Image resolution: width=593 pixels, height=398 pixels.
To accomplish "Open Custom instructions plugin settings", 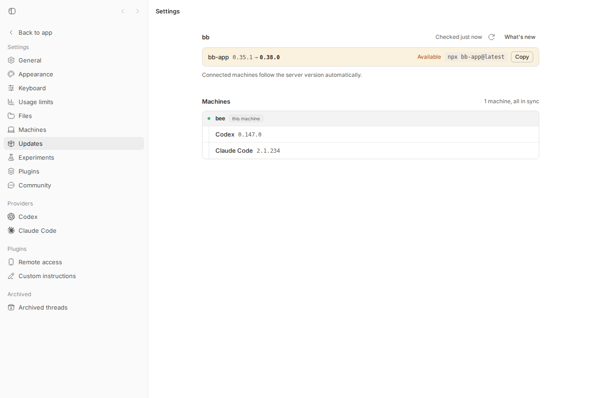I will (74, 276).
